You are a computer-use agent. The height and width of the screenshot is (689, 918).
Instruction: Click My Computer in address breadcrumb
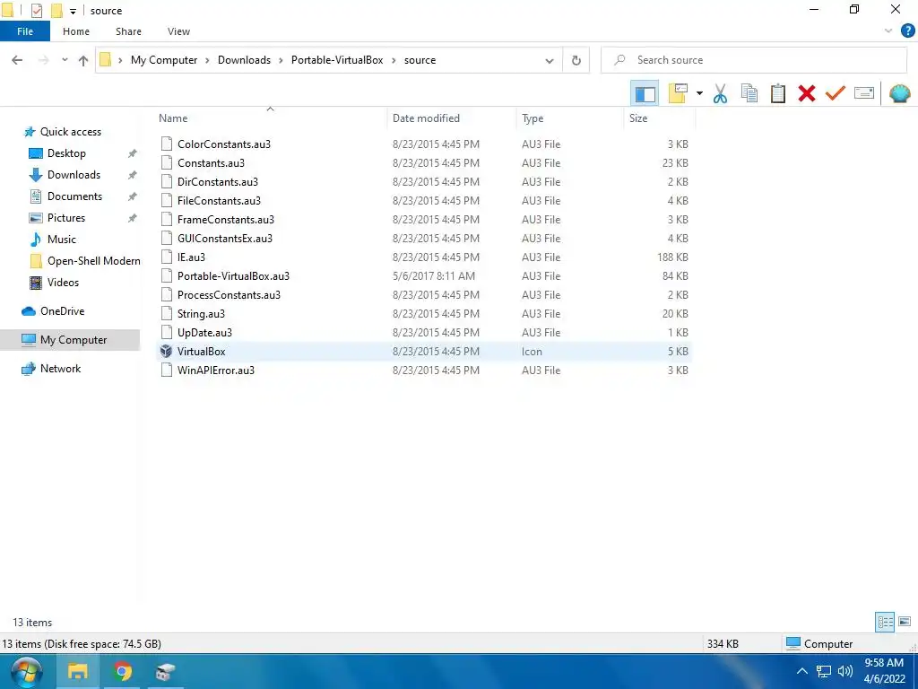pyautogui.click(x=164, y=60)
